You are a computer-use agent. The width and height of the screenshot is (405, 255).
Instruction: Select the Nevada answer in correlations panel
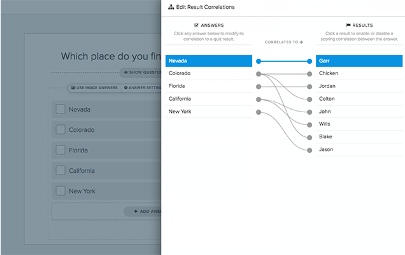click(209, 61)
